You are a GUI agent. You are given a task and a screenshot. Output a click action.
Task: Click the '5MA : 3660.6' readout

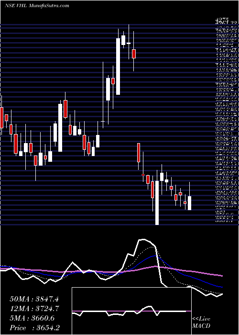click(32, 318)
